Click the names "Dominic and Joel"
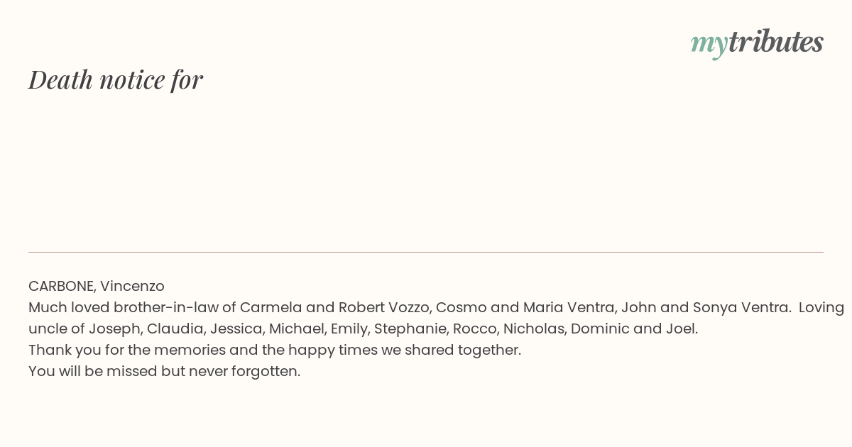Image resolution: width=852 pixels, height=447 pixels. tap(633, 329)
